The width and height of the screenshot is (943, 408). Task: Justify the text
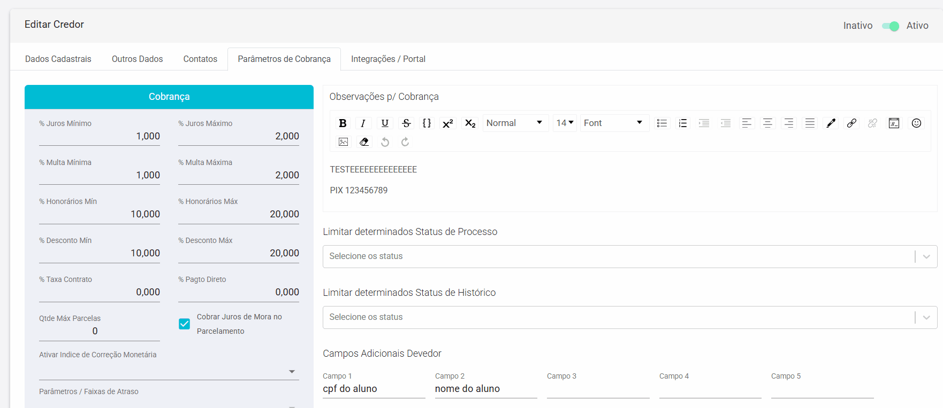pyautogui.click(x=810, y=123)
